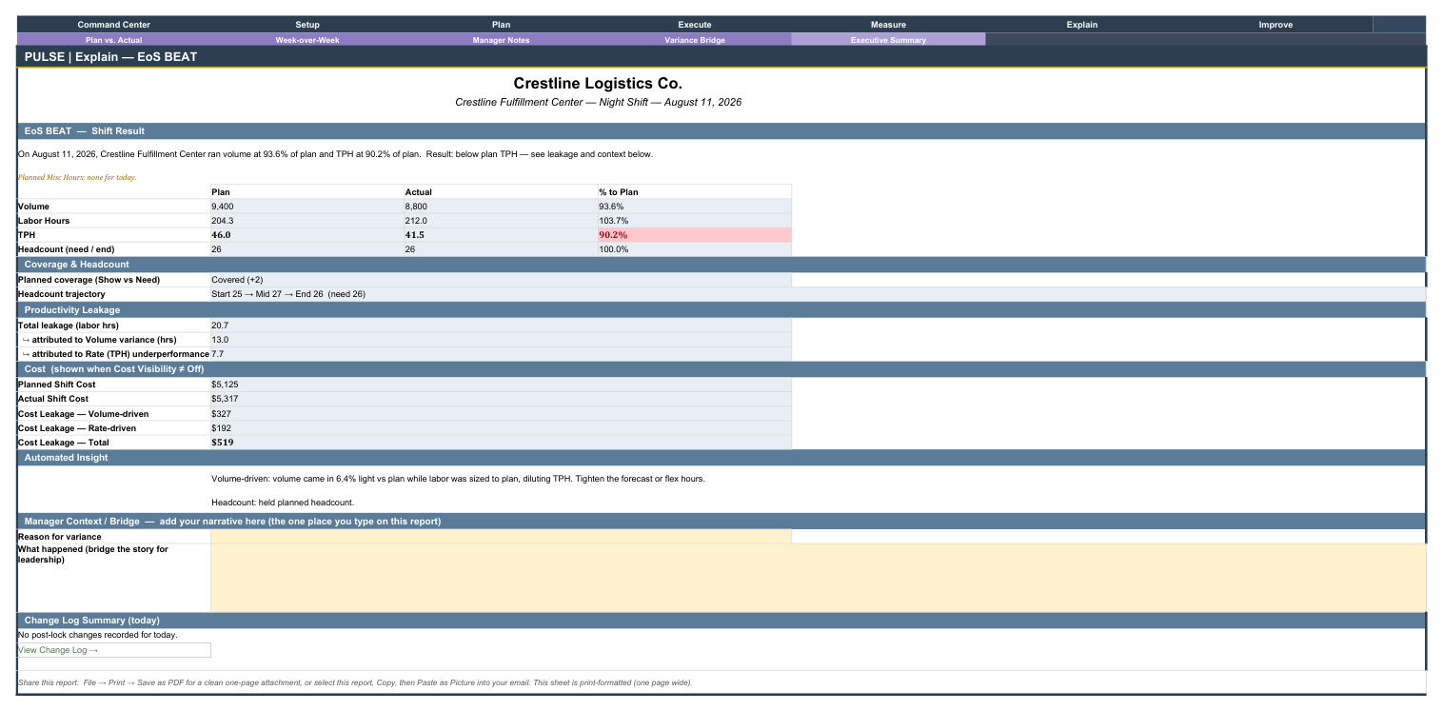This screenshot has height=711, width=1443.
Task: Click the Headcount 100.0% cell
Action: coord(695,249)
